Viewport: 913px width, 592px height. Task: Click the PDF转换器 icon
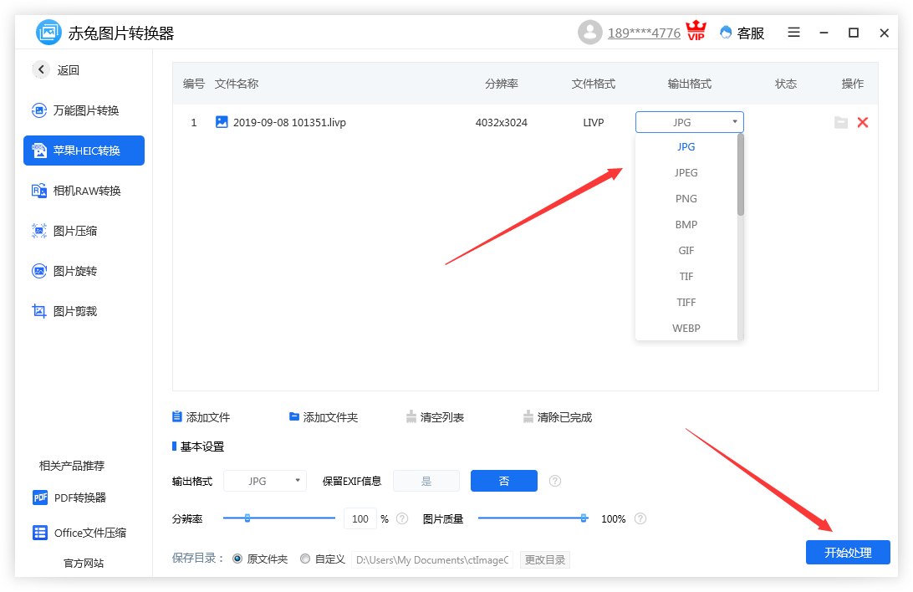[40, 498]
